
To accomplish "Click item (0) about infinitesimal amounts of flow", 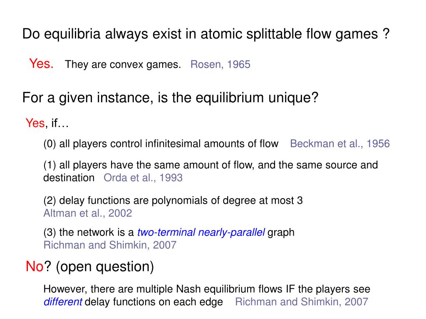I will pyautogui.click(x=161, y=144).
